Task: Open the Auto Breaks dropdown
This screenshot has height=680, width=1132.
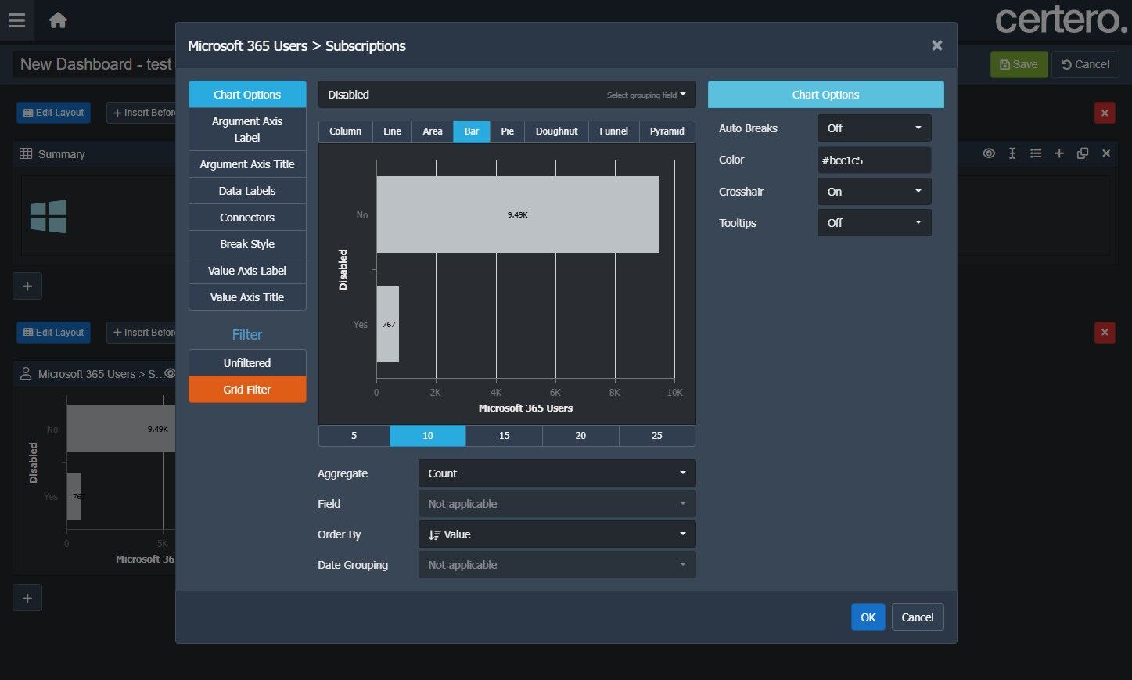Action: 873,128
